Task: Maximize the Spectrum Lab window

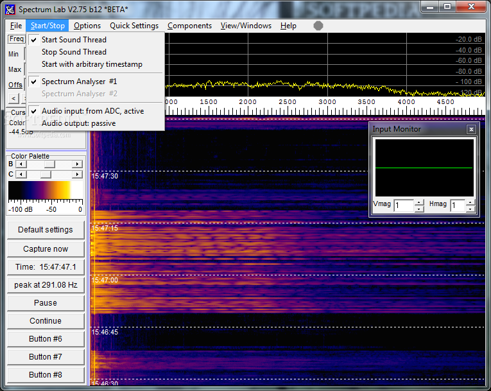Action: [447, 7]
